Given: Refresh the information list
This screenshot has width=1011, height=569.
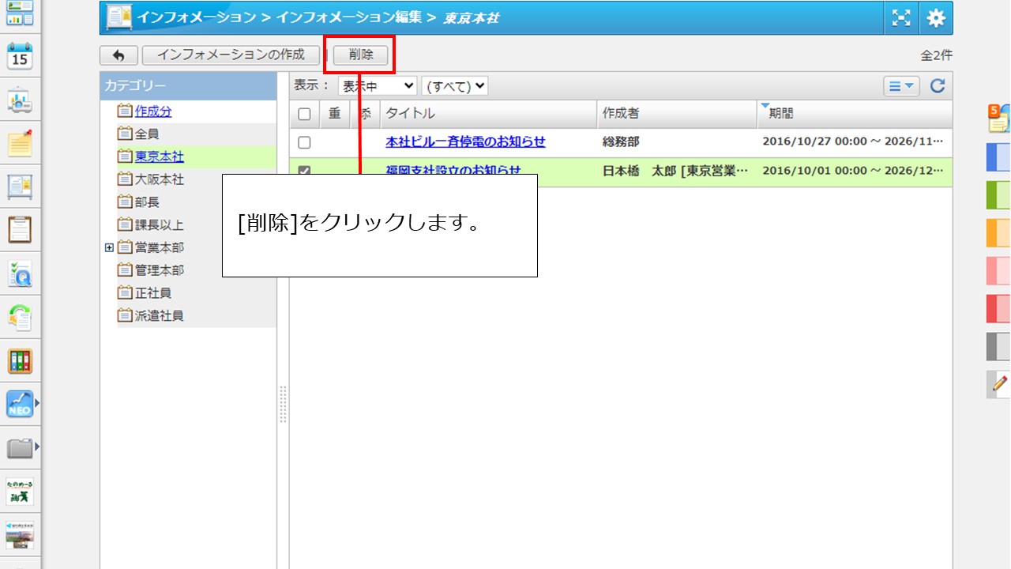Looking at the screenshot, I should coord(938,86).
